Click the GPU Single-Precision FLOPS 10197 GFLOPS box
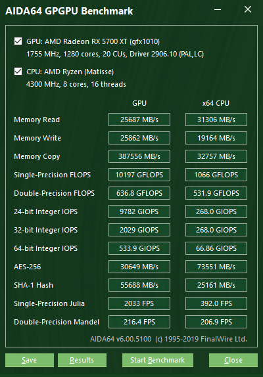 point(139,175)
